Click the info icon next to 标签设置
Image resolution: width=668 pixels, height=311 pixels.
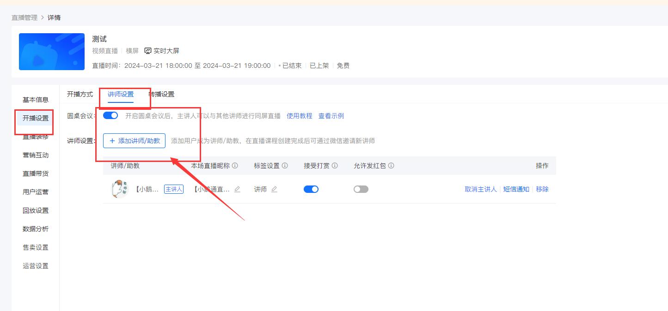click(x=285, y=165)
